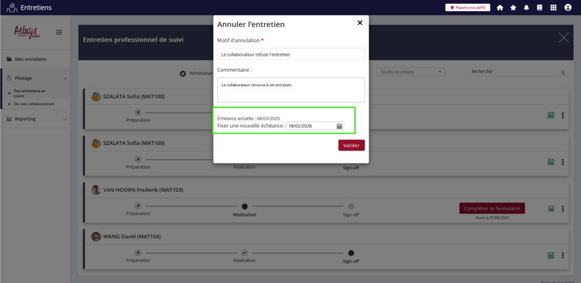Open the user profile icon
Viewport: 581px width, 283px height.
point(568,8)
